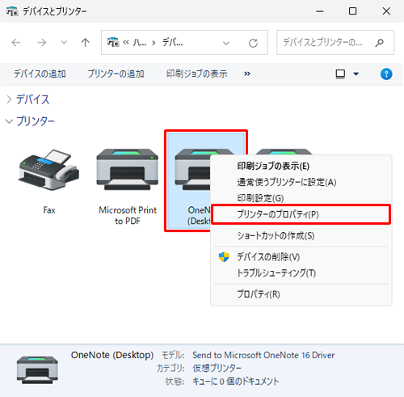Click the change view layout icon
404x397 pixels.
point(340,74)
